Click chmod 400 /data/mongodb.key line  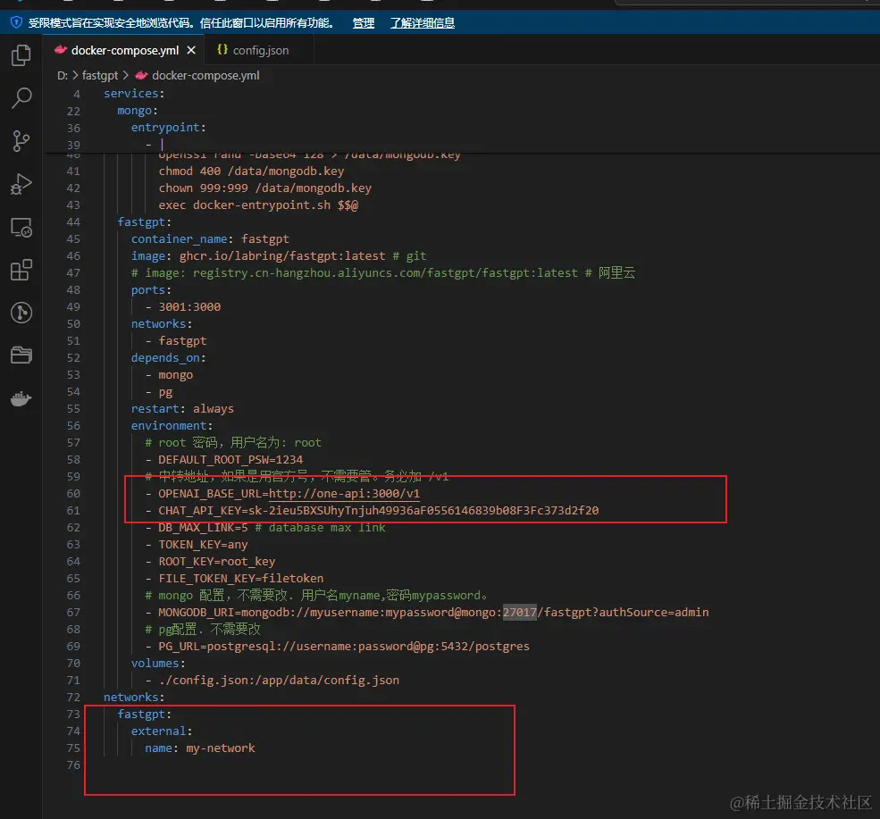coord(251,171)
